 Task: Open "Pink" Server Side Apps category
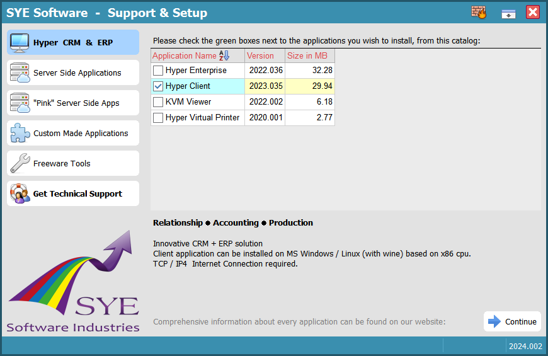pos(73,103)
